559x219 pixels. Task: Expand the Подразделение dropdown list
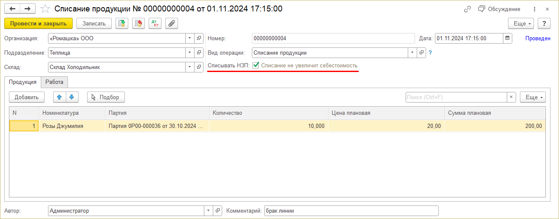tap(189, 53)
